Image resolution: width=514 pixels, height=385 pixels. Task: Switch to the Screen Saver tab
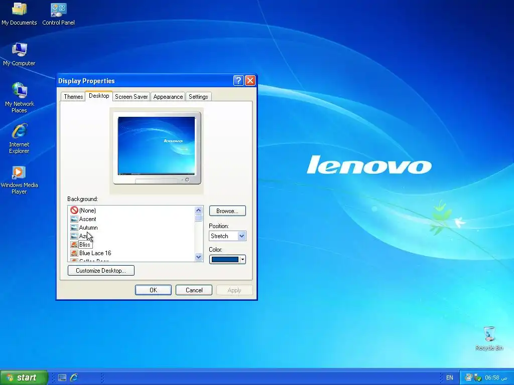click(x=131, y=97)
